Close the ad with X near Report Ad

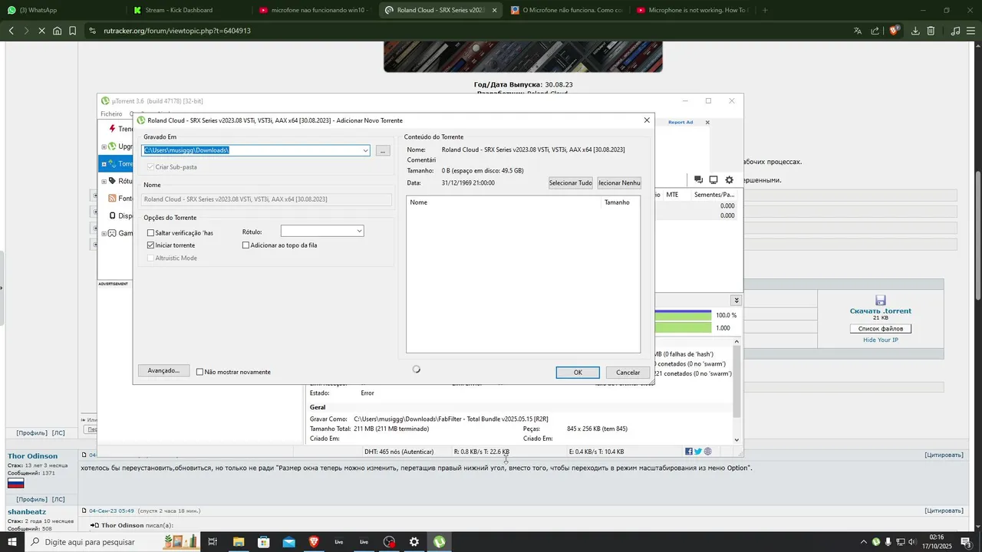(x=707, y=123)
